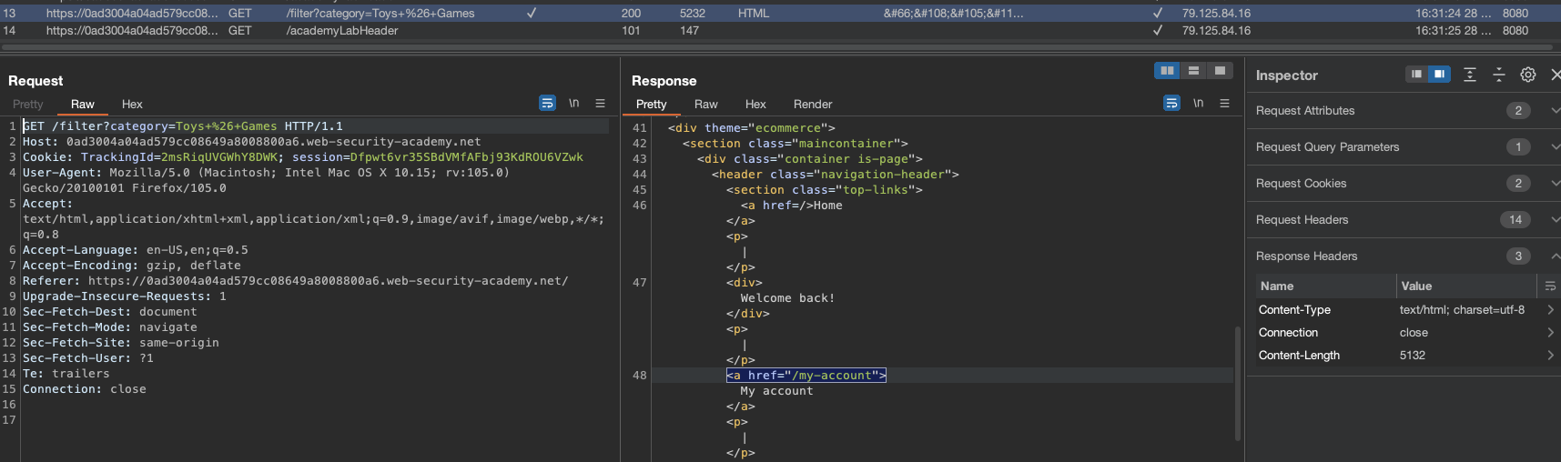
Task: Select combined tabbed request/response layout
Action: click(1220, 71)
